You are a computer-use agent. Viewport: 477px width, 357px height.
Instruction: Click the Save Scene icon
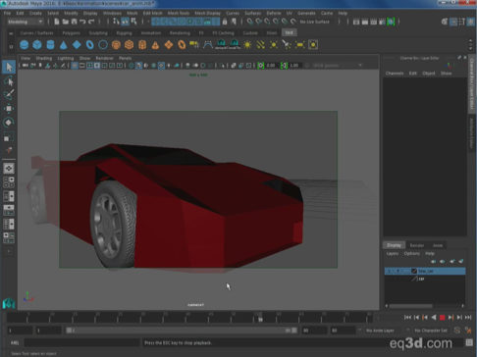click(x=74, y=22)
